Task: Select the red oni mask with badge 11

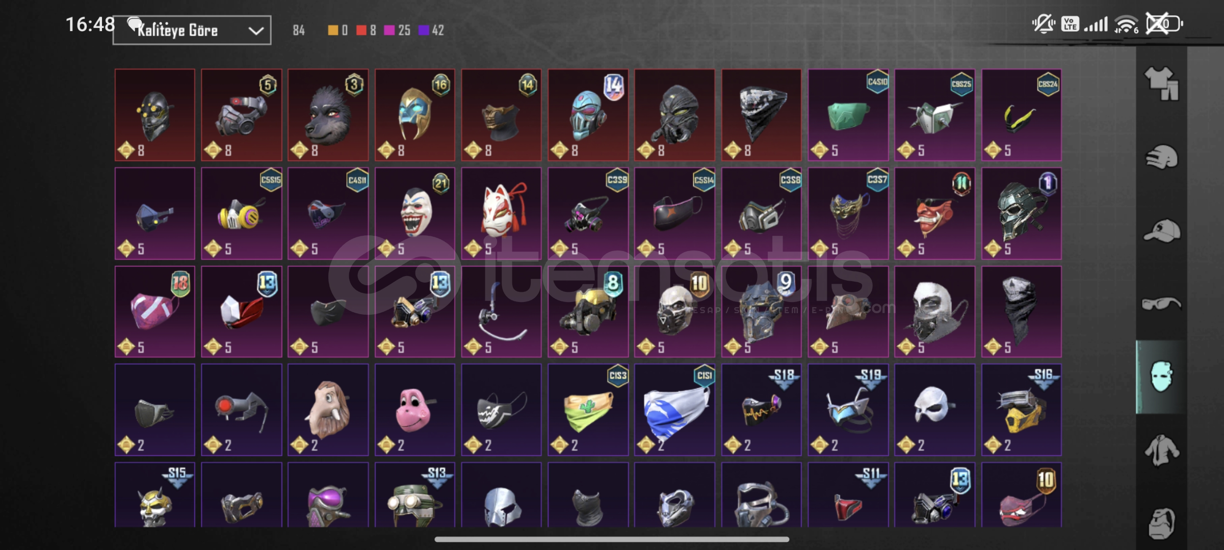Action: pos(935,213)
